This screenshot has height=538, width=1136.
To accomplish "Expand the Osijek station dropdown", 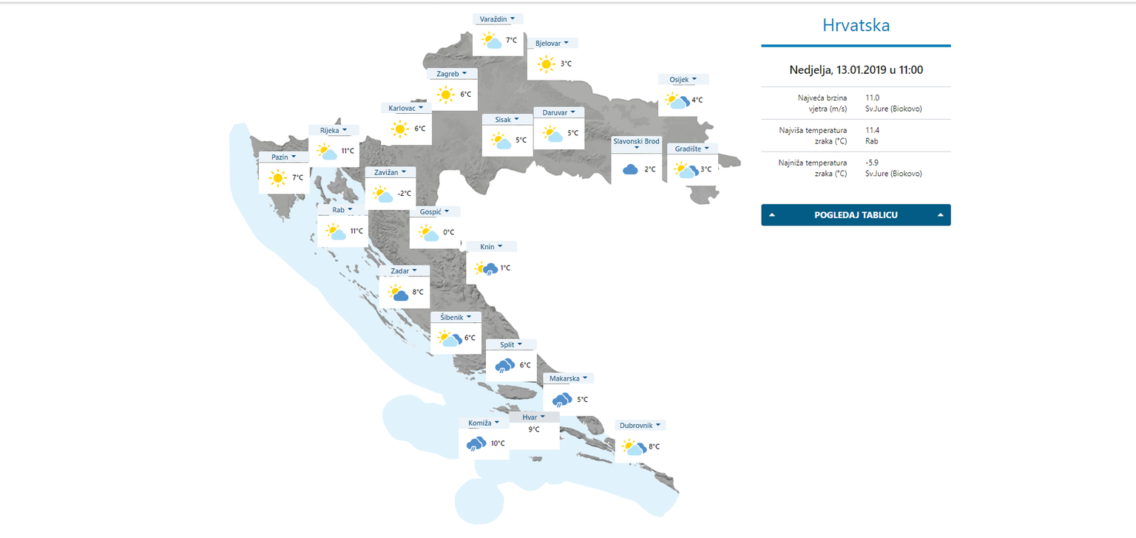I will tap(683, 79).
